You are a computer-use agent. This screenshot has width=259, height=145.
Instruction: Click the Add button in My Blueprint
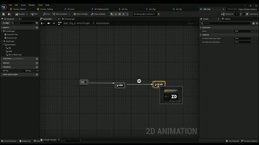(6, 23)
